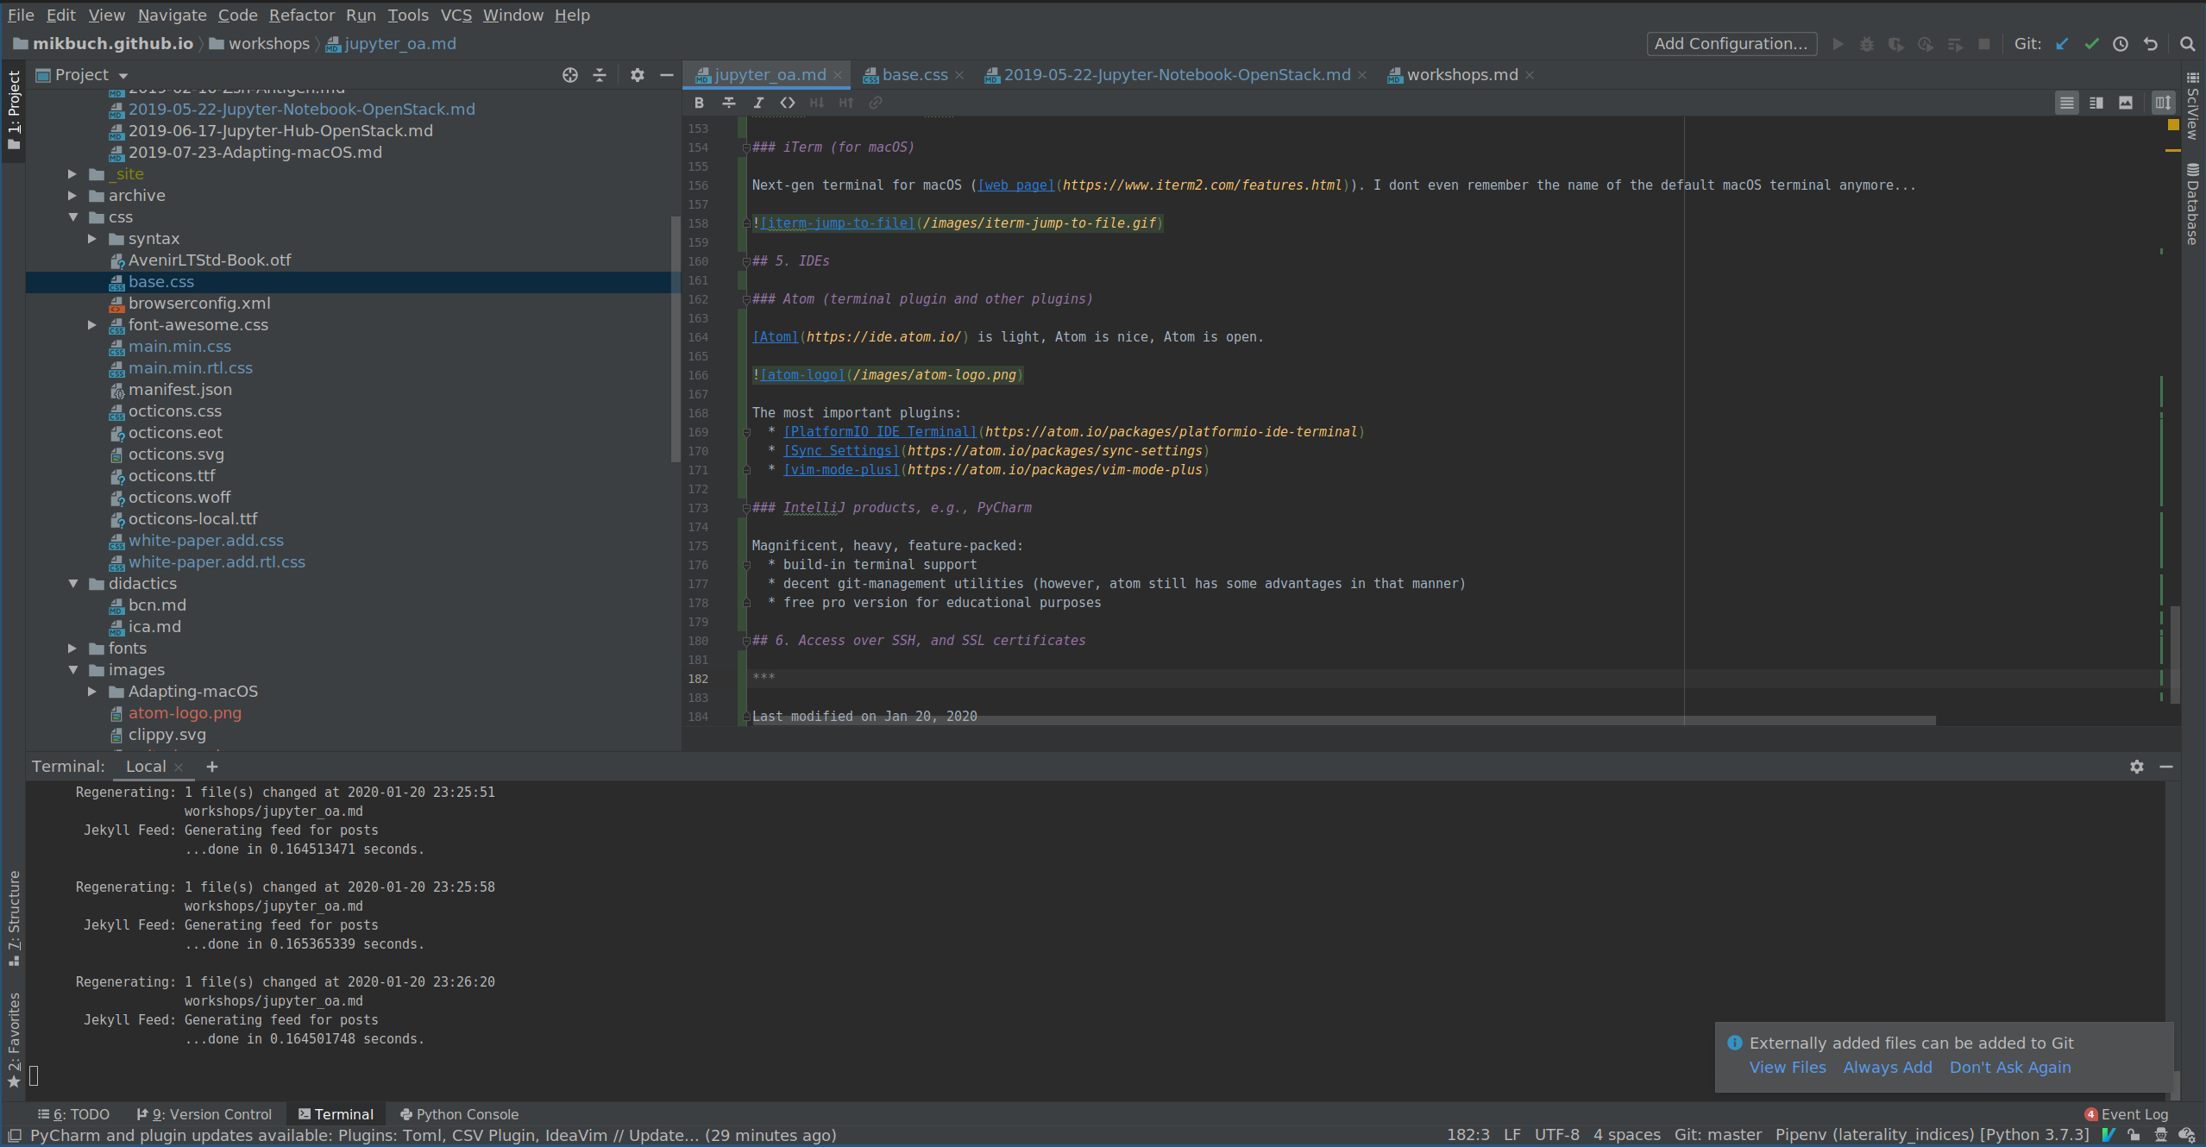Viewport: 2206px width, 1147px height.
Task: Select jupyter_oa.md in project file tree
Action: 395,42
